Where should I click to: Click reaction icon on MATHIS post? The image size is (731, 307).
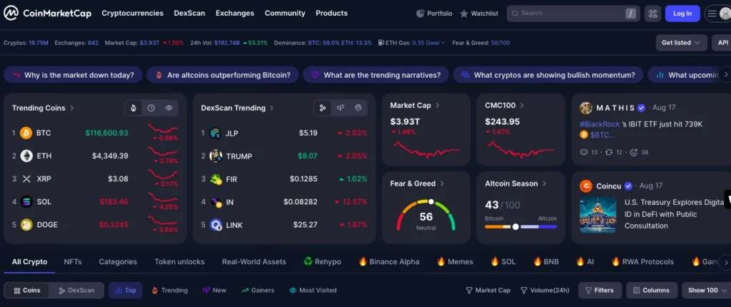(634, 152)
